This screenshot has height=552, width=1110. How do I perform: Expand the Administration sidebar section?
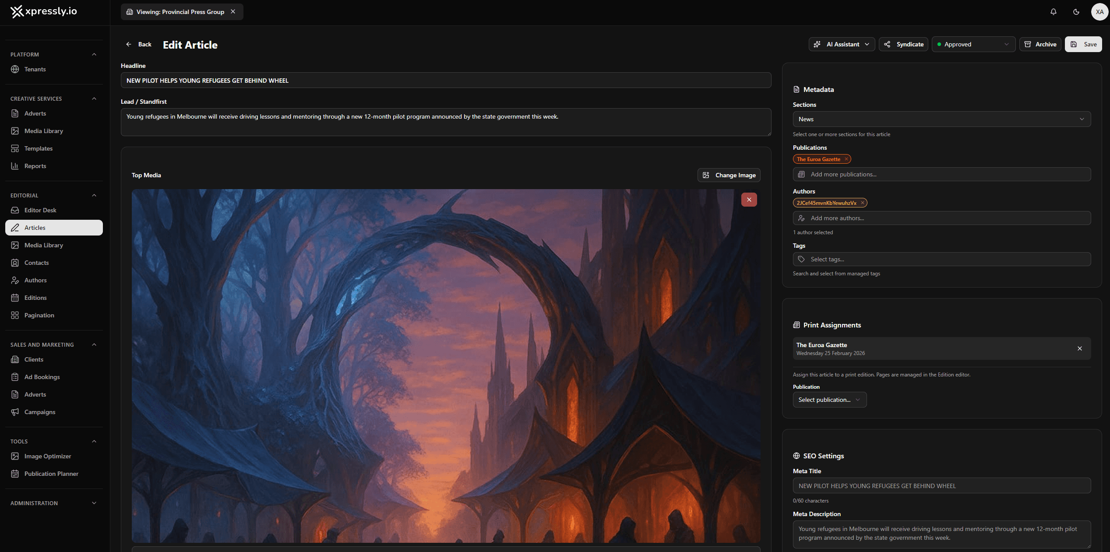[94, 503]
